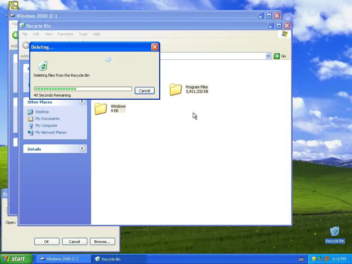Click recycle bin icon in Deleting dialog
Viewport: 352px width, 264px height.
tap(42, 66)
